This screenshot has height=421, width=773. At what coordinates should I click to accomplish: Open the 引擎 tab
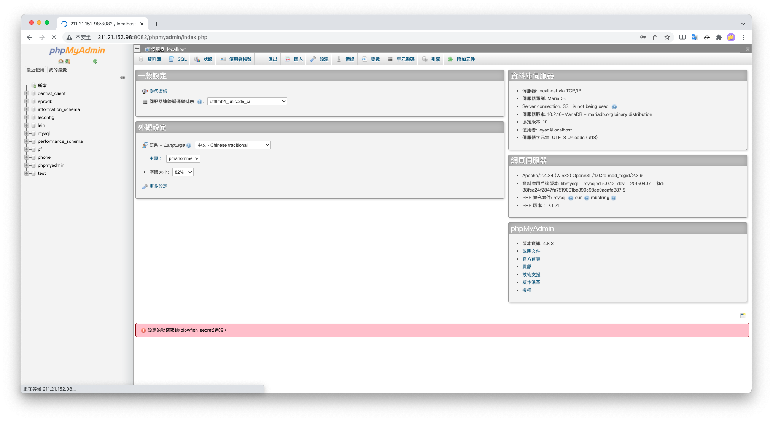tap(431, 59)
